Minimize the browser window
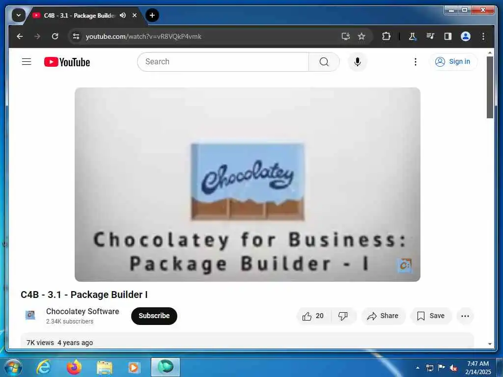This screenshot has height=377, width=503. (x=451, y=10)
